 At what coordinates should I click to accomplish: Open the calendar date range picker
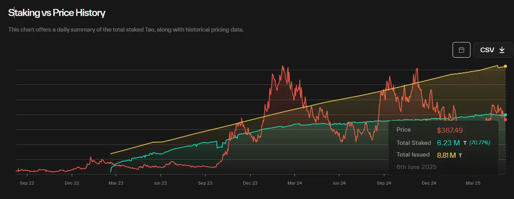[462, 50]
